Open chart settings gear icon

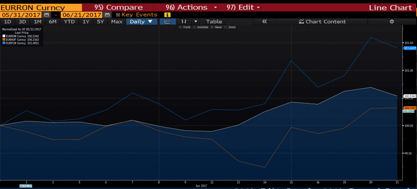coord(392,22)
